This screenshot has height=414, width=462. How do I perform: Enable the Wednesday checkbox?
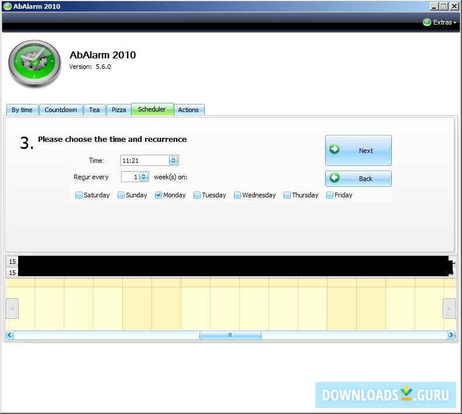[x=237, y=195]
